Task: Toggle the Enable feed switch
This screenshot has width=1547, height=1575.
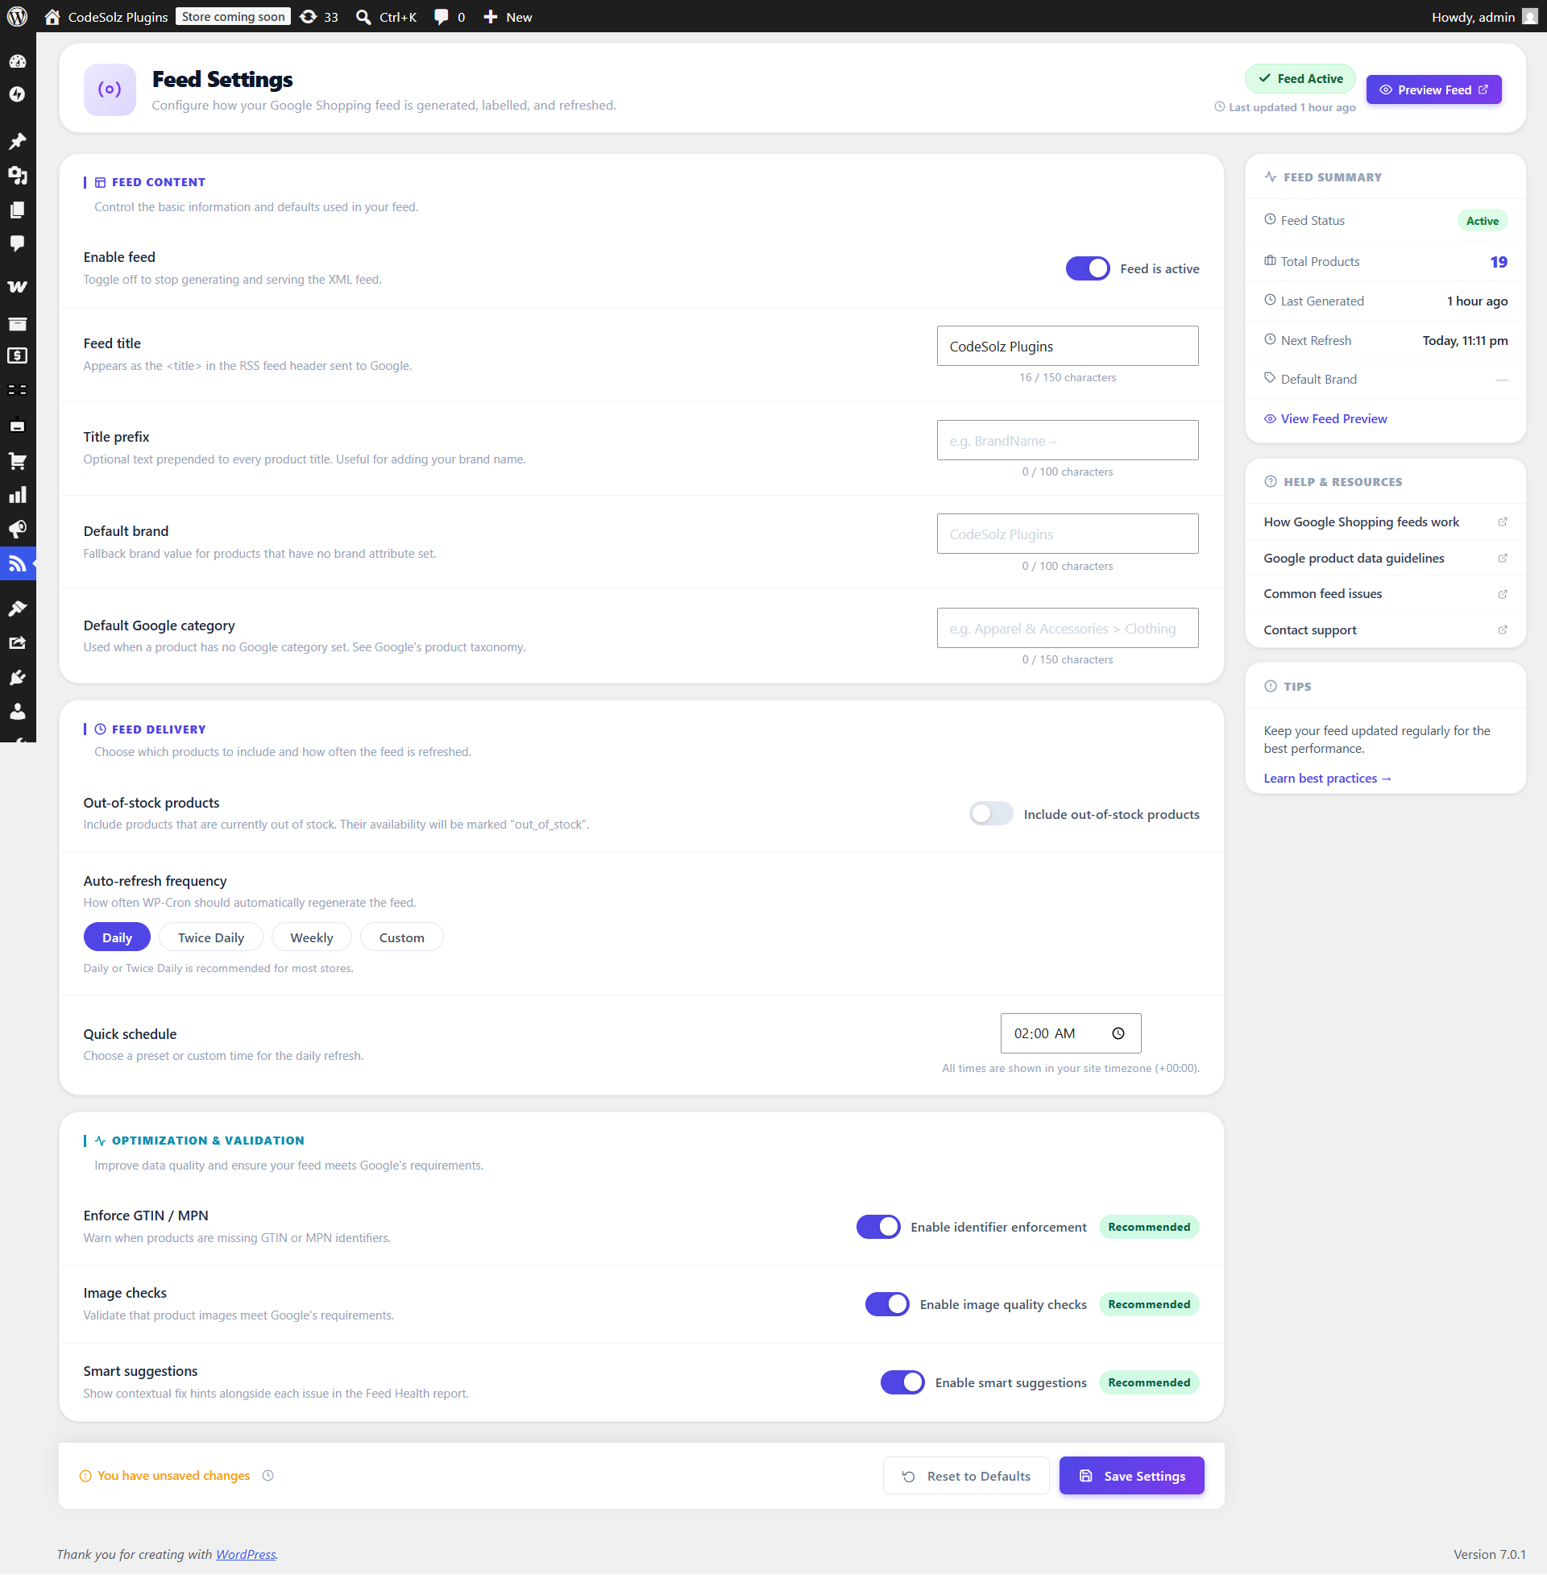Action: pos(1088,268)
